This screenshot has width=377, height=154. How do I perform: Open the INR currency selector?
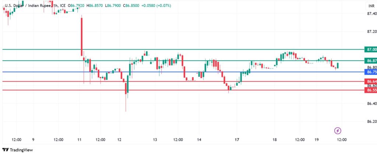click(371, 6)
